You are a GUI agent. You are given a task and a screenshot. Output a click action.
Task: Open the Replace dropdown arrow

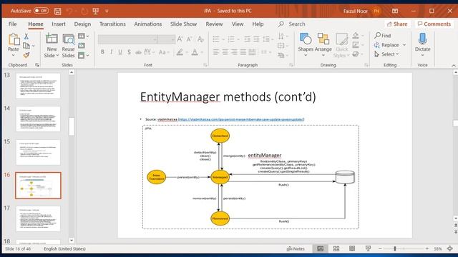[x=404, y=45]
